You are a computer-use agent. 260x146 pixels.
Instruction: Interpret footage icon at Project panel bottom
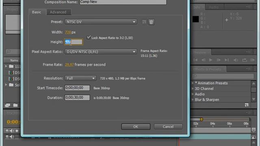pyautogui.click(x=7, y=105)
